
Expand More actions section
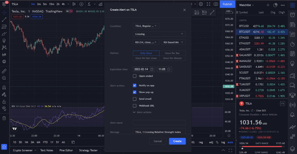tap(142, 112)
